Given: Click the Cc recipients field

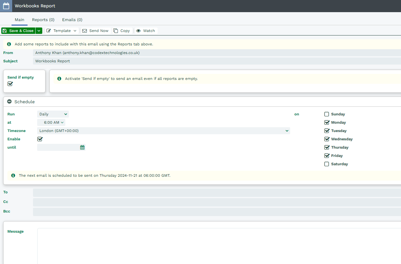Looking at the screenshot, I should 217,202.
